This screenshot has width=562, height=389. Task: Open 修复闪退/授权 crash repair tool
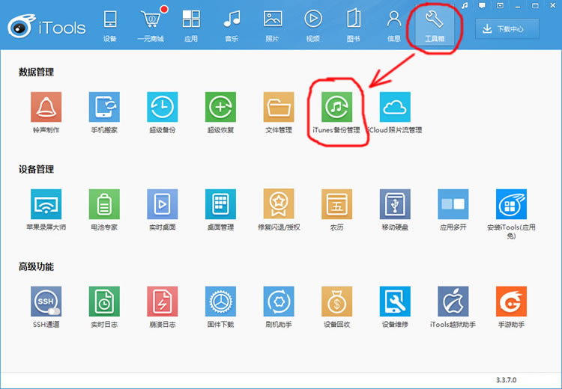click(279, 204)
